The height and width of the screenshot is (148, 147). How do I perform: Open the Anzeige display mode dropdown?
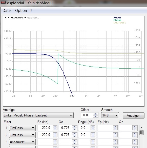38,115
